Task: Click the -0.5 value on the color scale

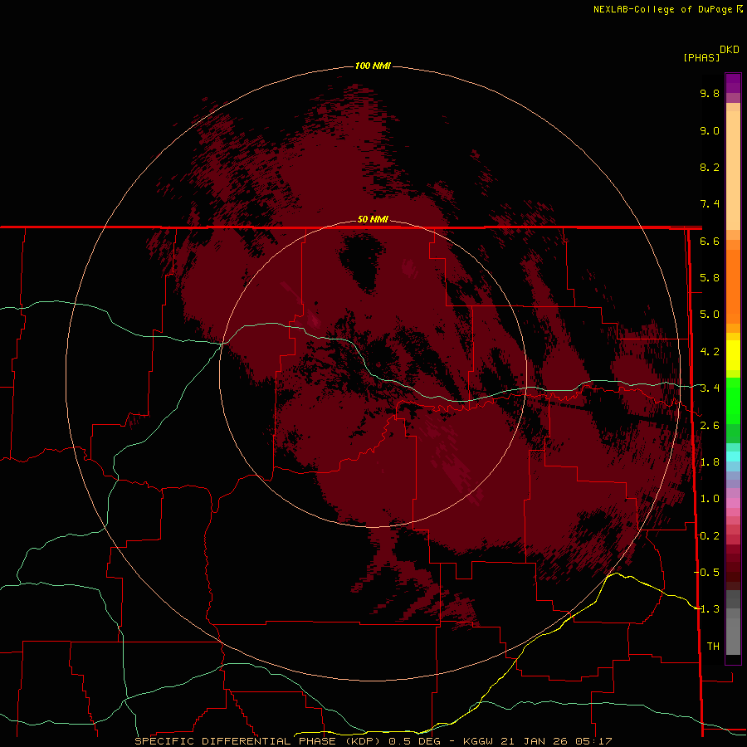Action: (706, 573)
